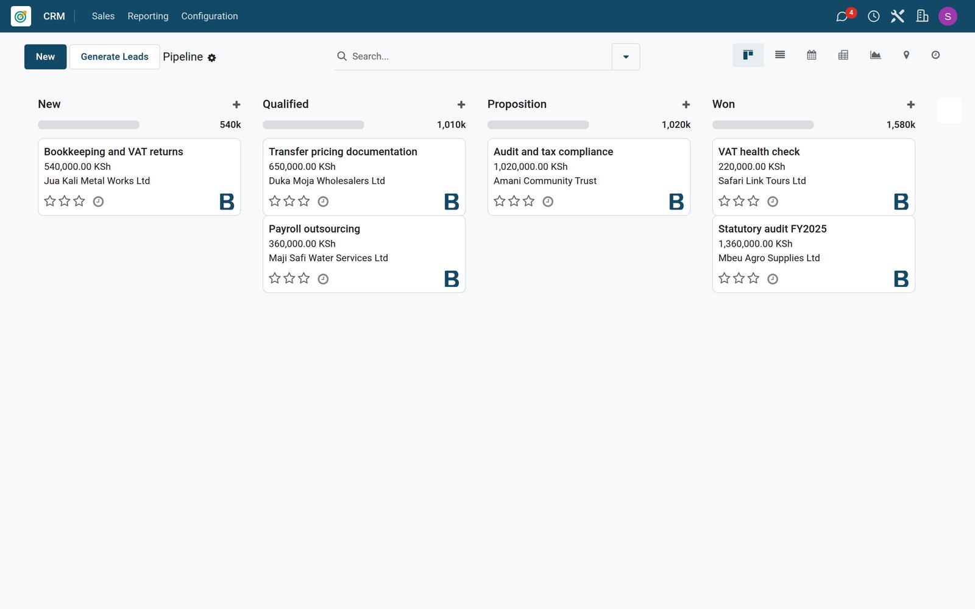Click salesperson avatar B on Audit card
Viewport: 975px width, 609px height.
point(676,202)
